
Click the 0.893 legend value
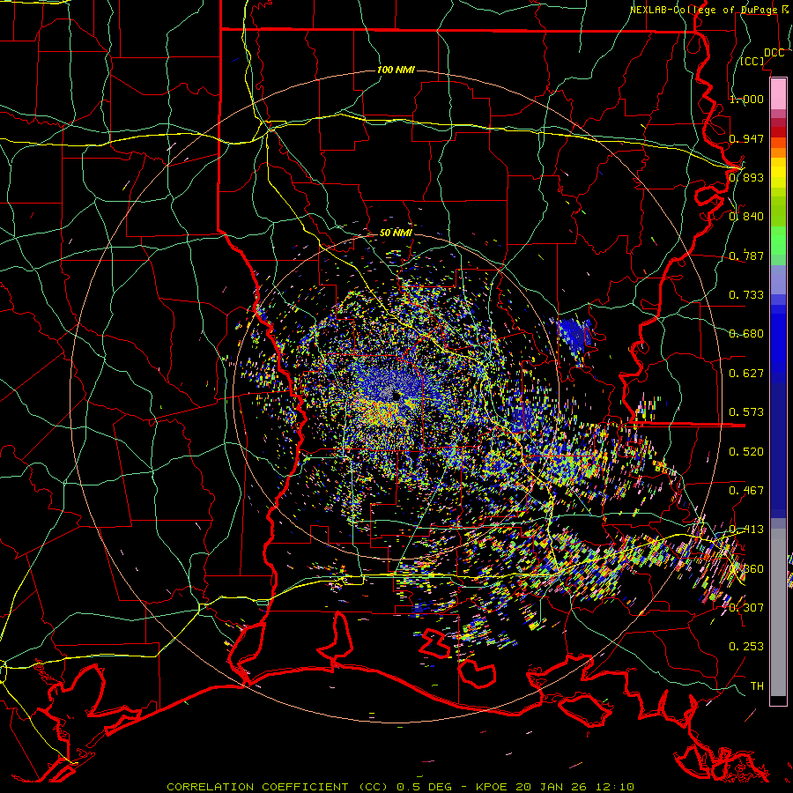click(746, 177)
